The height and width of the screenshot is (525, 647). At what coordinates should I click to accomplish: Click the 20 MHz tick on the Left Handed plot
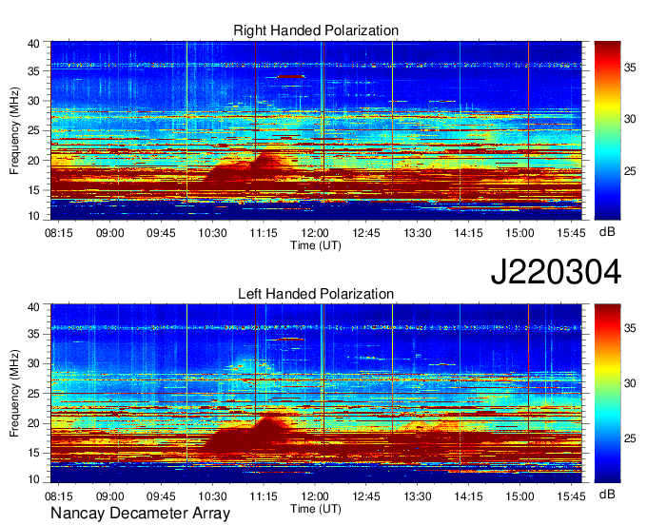pyautogui.click(x=34, y=423)
